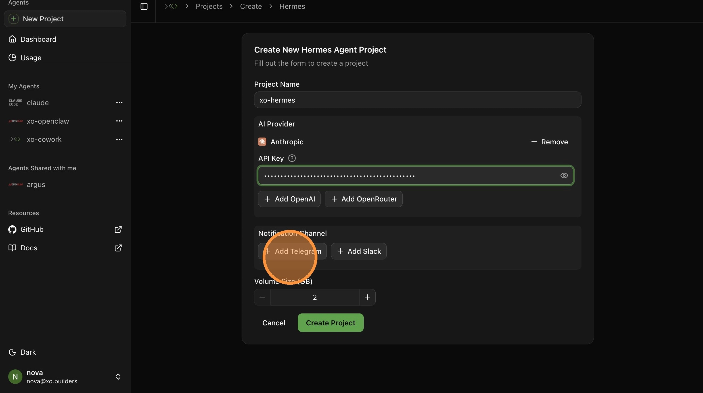This screenshot has height=393, width=703.
Task: Open GitHub resource link
Action: pos(65,229)
